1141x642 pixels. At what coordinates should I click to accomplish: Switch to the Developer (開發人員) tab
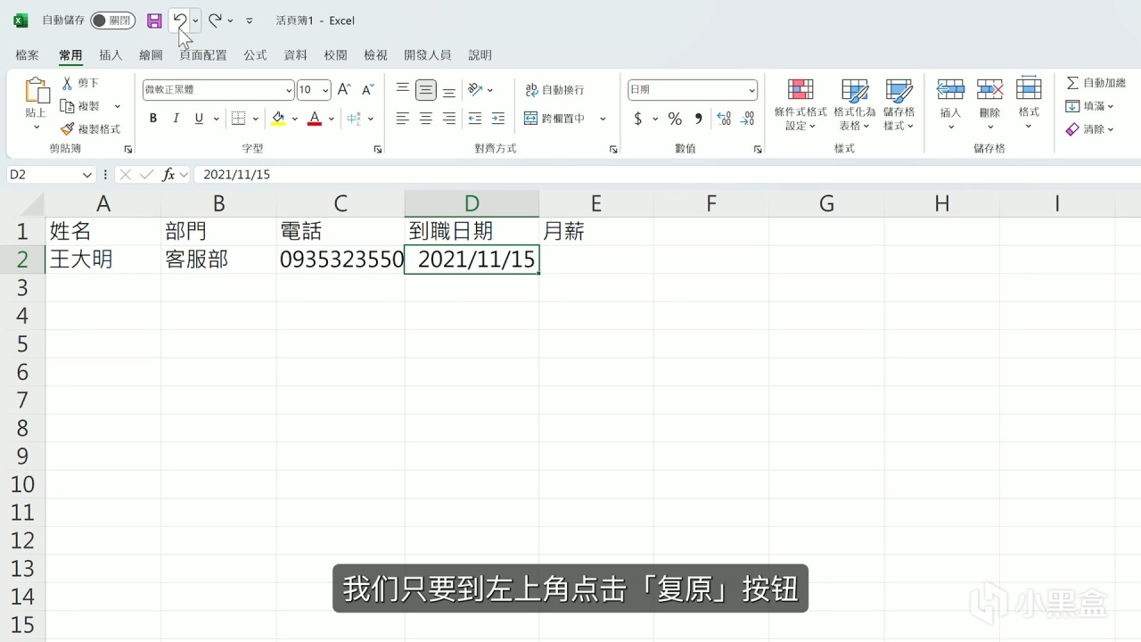[x=428, y=55]
